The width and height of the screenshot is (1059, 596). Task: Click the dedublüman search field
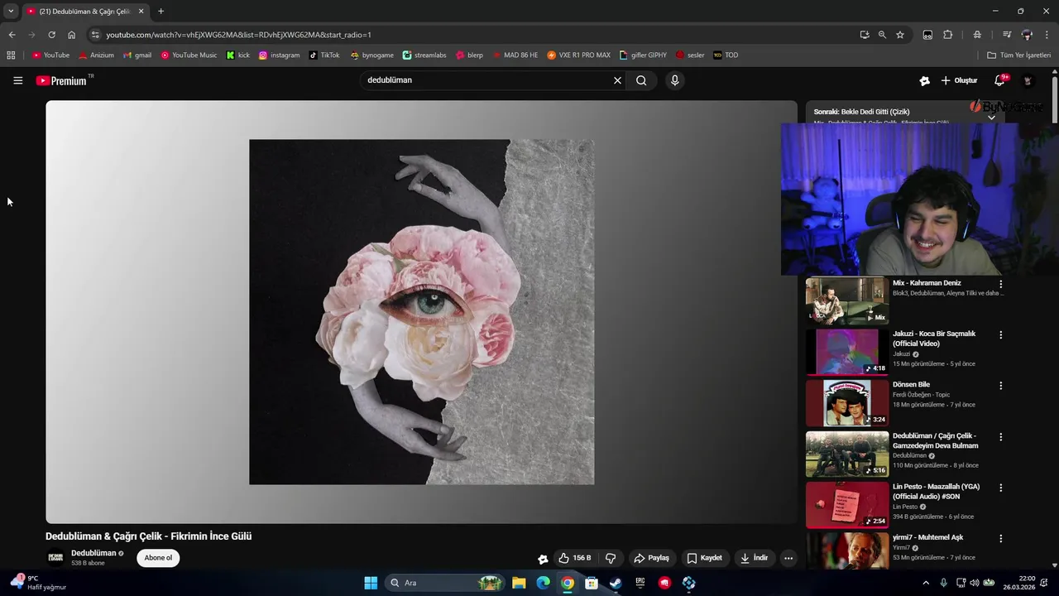click(x=486, y=80)
